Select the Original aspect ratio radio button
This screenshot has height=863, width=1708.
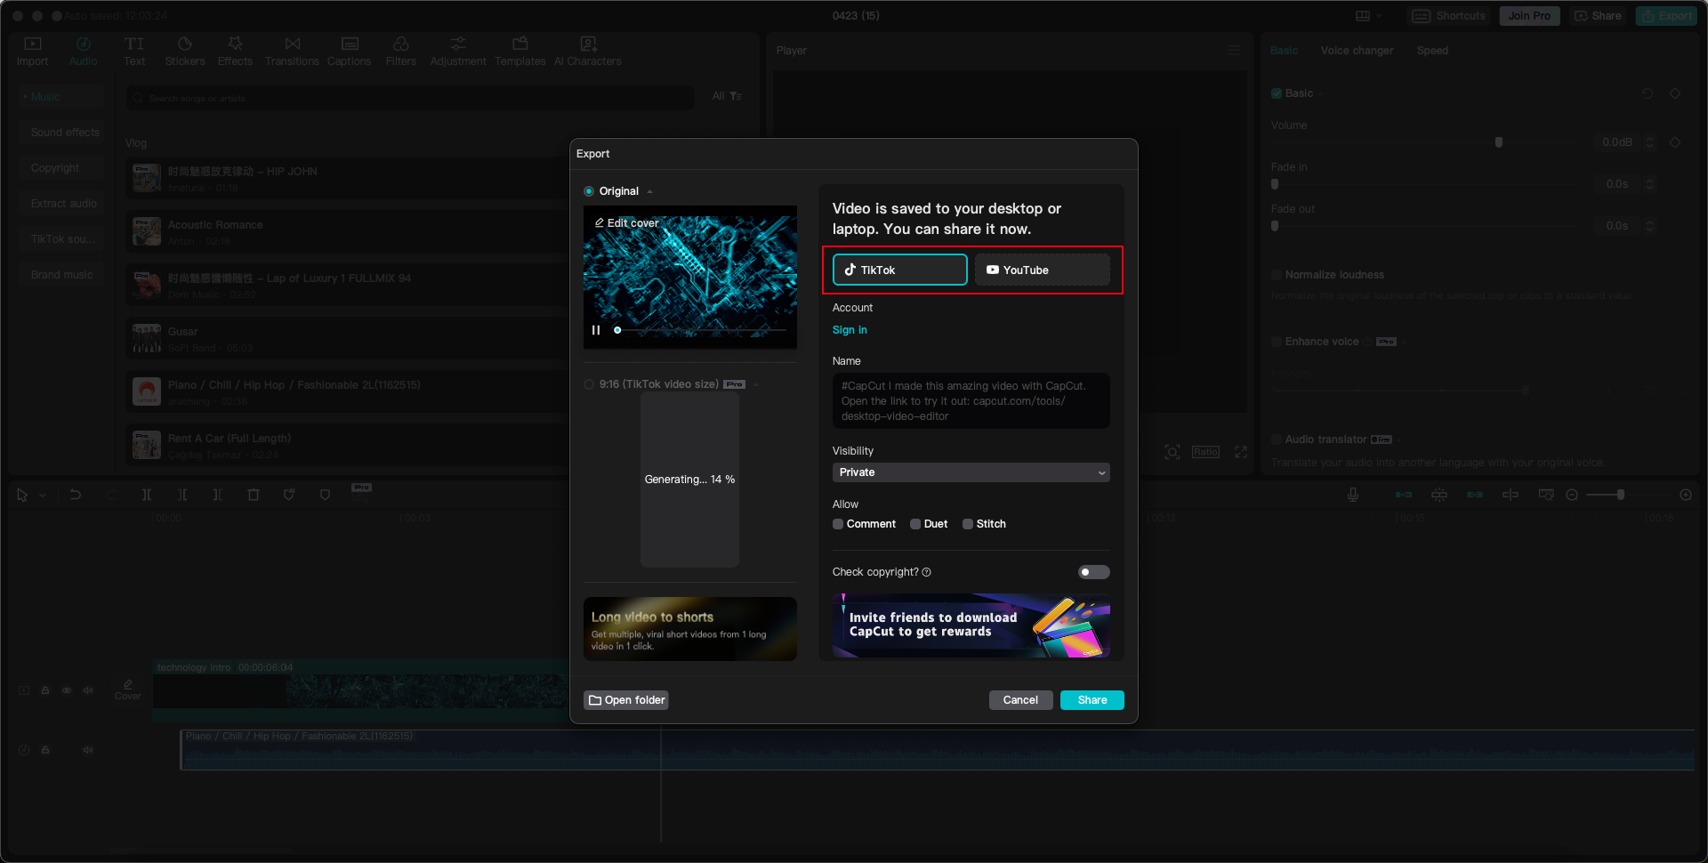pyautogui.click(x=589, y=191)
